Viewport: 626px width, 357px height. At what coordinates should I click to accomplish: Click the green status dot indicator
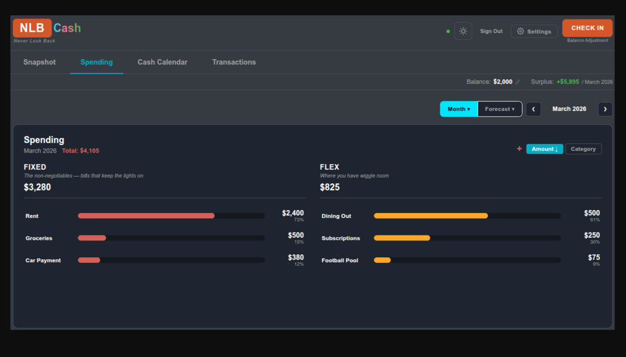pos(448,31)
